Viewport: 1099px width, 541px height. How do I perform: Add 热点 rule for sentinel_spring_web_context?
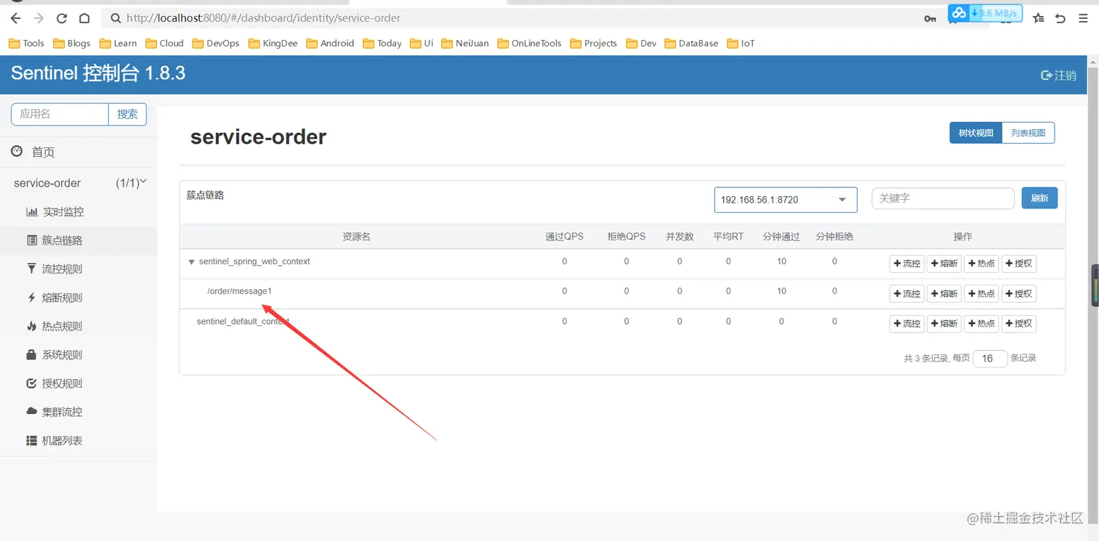(981, 264)
